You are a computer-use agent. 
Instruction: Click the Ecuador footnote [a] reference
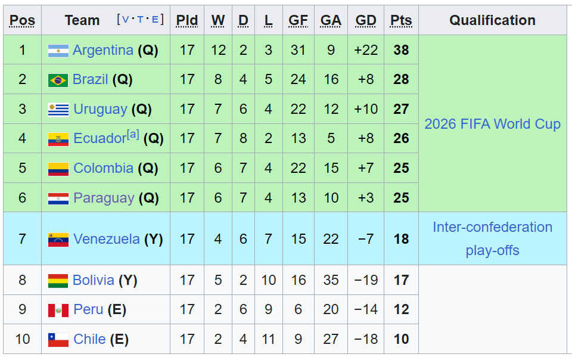click(132, 135)
